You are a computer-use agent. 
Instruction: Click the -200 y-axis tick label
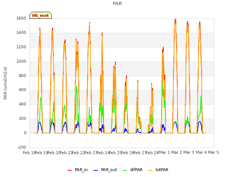coord(22,147)
